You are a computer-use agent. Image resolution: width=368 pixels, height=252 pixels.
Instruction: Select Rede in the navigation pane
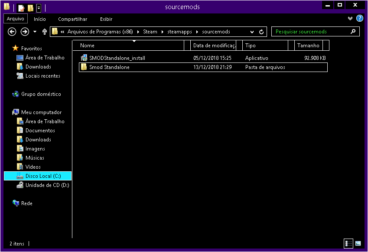click(x=27, y=203)
